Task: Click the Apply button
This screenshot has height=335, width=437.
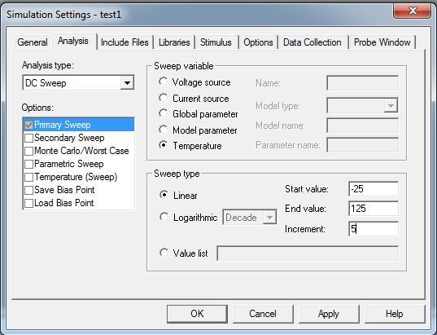Action: [x=329, y=314]
